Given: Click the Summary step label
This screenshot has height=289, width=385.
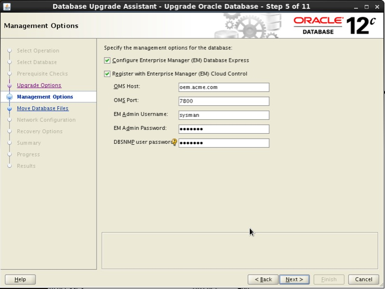Looking at the screenshot, I should (29, 143).
